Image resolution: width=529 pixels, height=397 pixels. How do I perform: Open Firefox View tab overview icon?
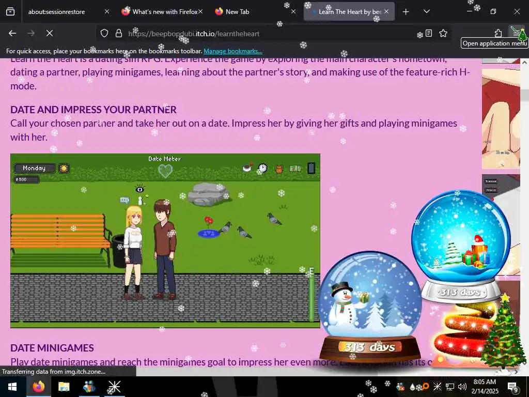pyautogui.click(x=10, y=12)
